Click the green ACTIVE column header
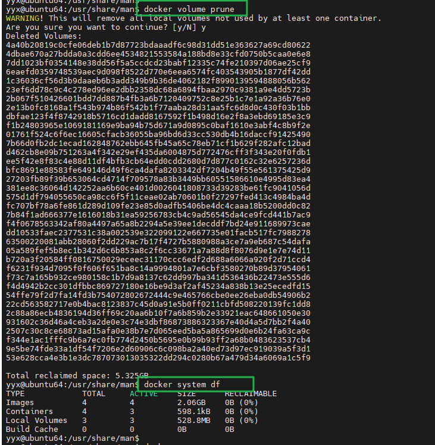Image resolution: width=435 pixels, height=445 pixels. tap(144, 394)
